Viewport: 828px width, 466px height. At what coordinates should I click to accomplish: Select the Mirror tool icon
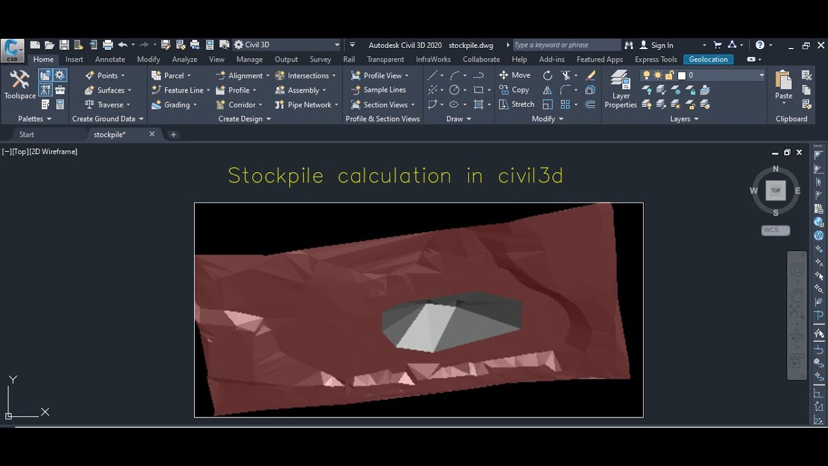[x=547, y=90]
